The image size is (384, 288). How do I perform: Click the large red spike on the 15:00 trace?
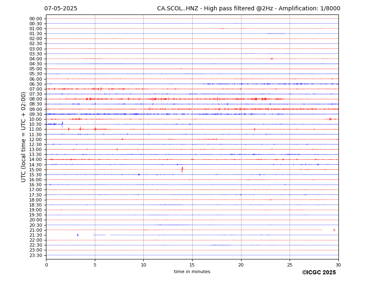click(182, 169)
